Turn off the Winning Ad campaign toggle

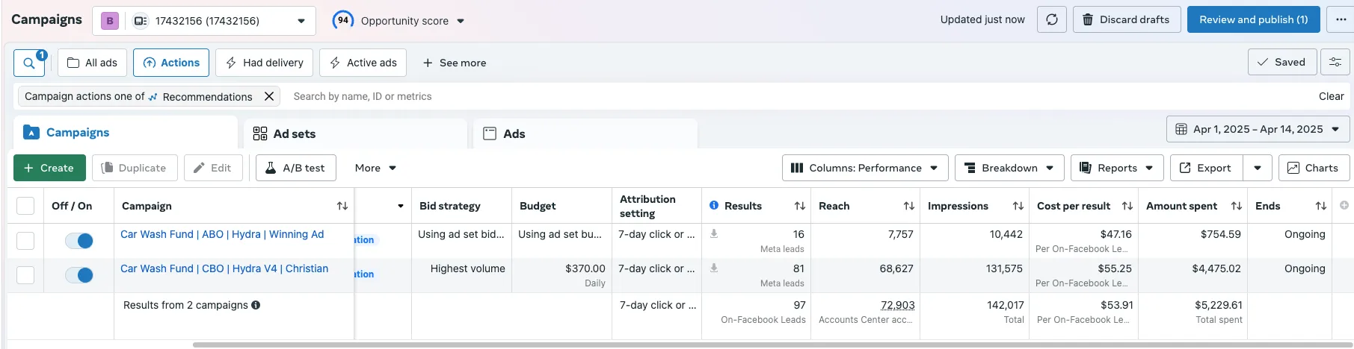pos(79,241)
